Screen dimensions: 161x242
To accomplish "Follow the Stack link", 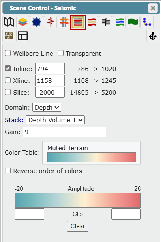I will click(x=14, y=120).
